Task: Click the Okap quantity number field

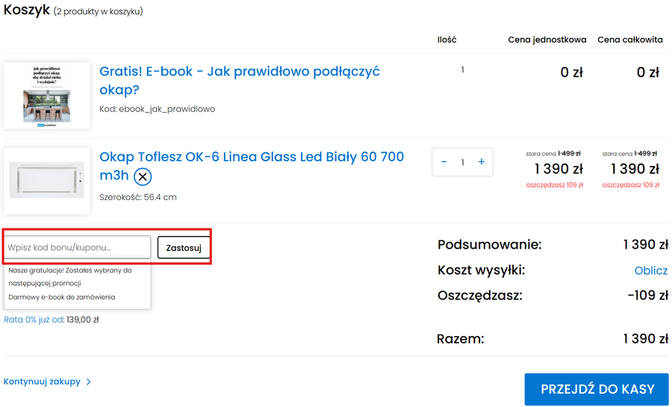Action: (x=463, y=162)
